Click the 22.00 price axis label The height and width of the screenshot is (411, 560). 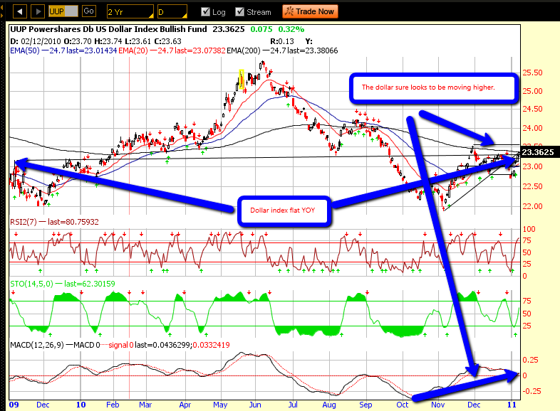tap(532, 206)
